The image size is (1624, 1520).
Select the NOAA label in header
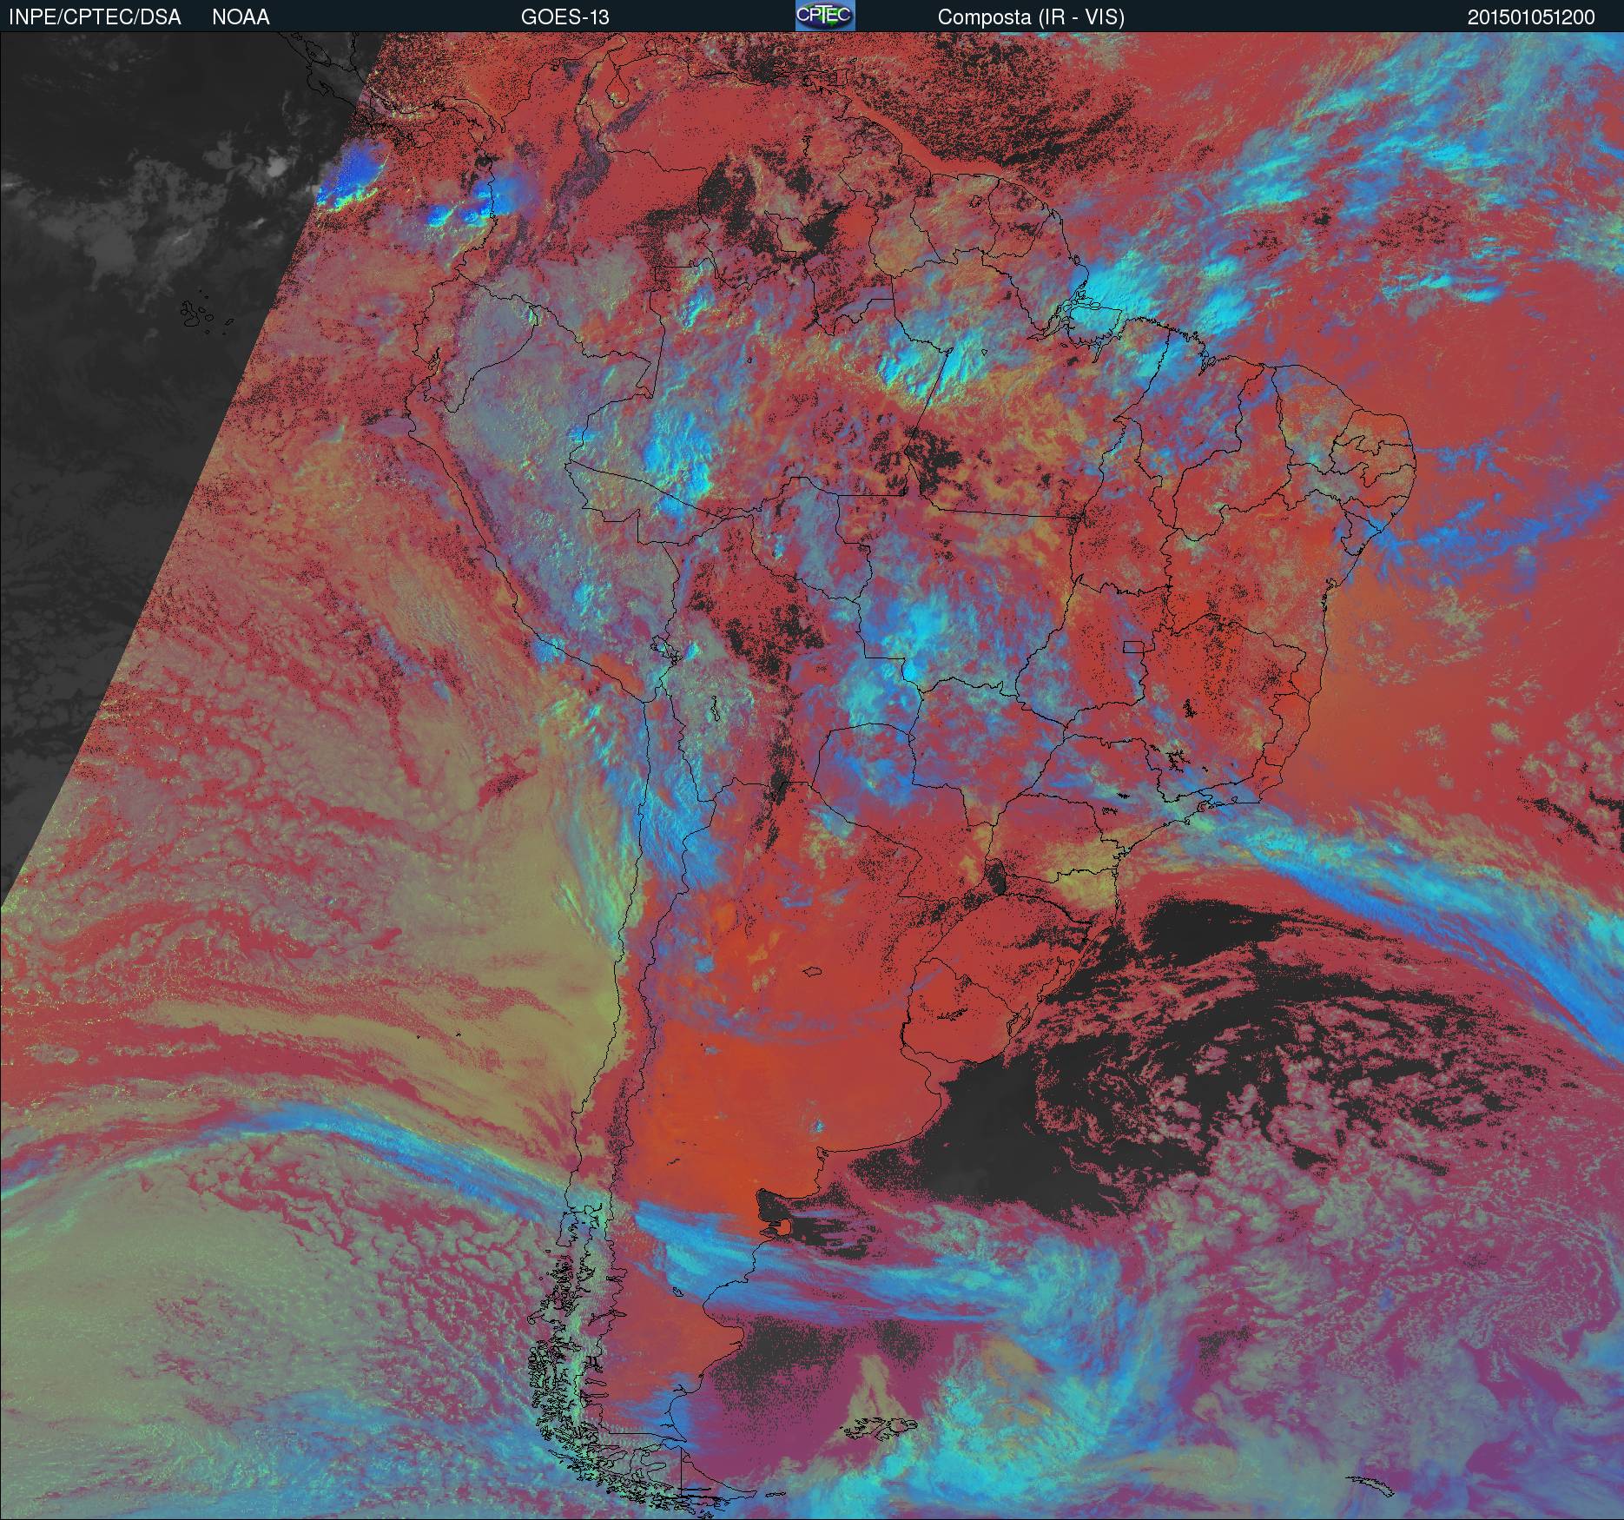(x=241, y=17)
